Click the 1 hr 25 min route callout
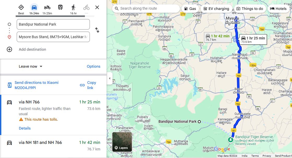This screenshot has width=292, height=158. (x=253, y=39)
